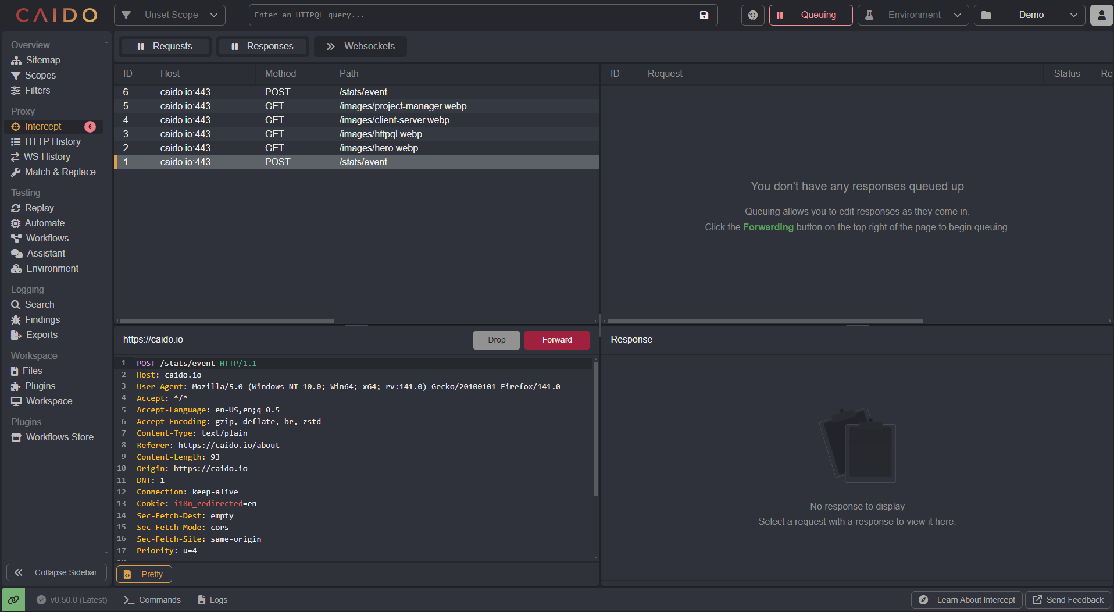Click Collapse Sidebar
The image size is (1114, 612).
pos(56,572)
